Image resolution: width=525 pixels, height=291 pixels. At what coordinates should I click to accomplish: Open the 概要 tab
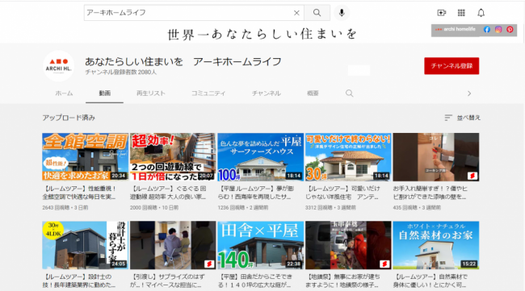point(313,94)
